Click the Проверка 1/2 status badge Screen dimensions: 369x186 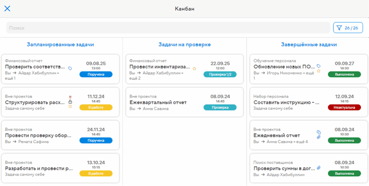pos(220,74)
